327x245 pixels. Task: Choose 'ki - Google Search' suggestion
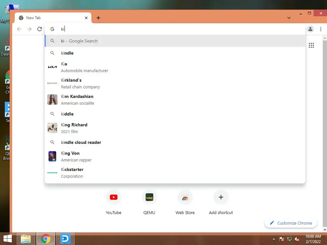(175, 41)
